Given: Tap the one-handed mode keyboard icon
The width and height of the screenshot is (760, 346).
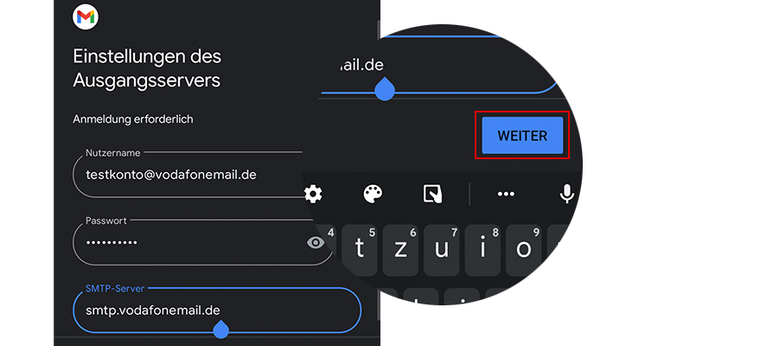Looking at the screenshot, I should point(432,194).
